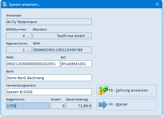This screenshot has height=117, width=163.
Task: Click the EMISNummer value 4
Action: click(24, 36)
